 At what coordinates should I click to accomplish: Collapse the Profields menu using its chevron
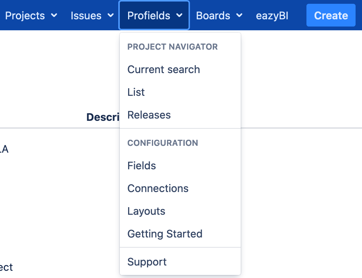click(179, 16)
